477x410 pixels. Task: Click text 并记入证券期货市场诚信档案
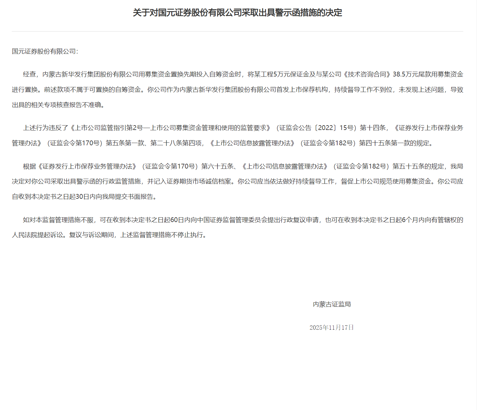click(189, 181)
